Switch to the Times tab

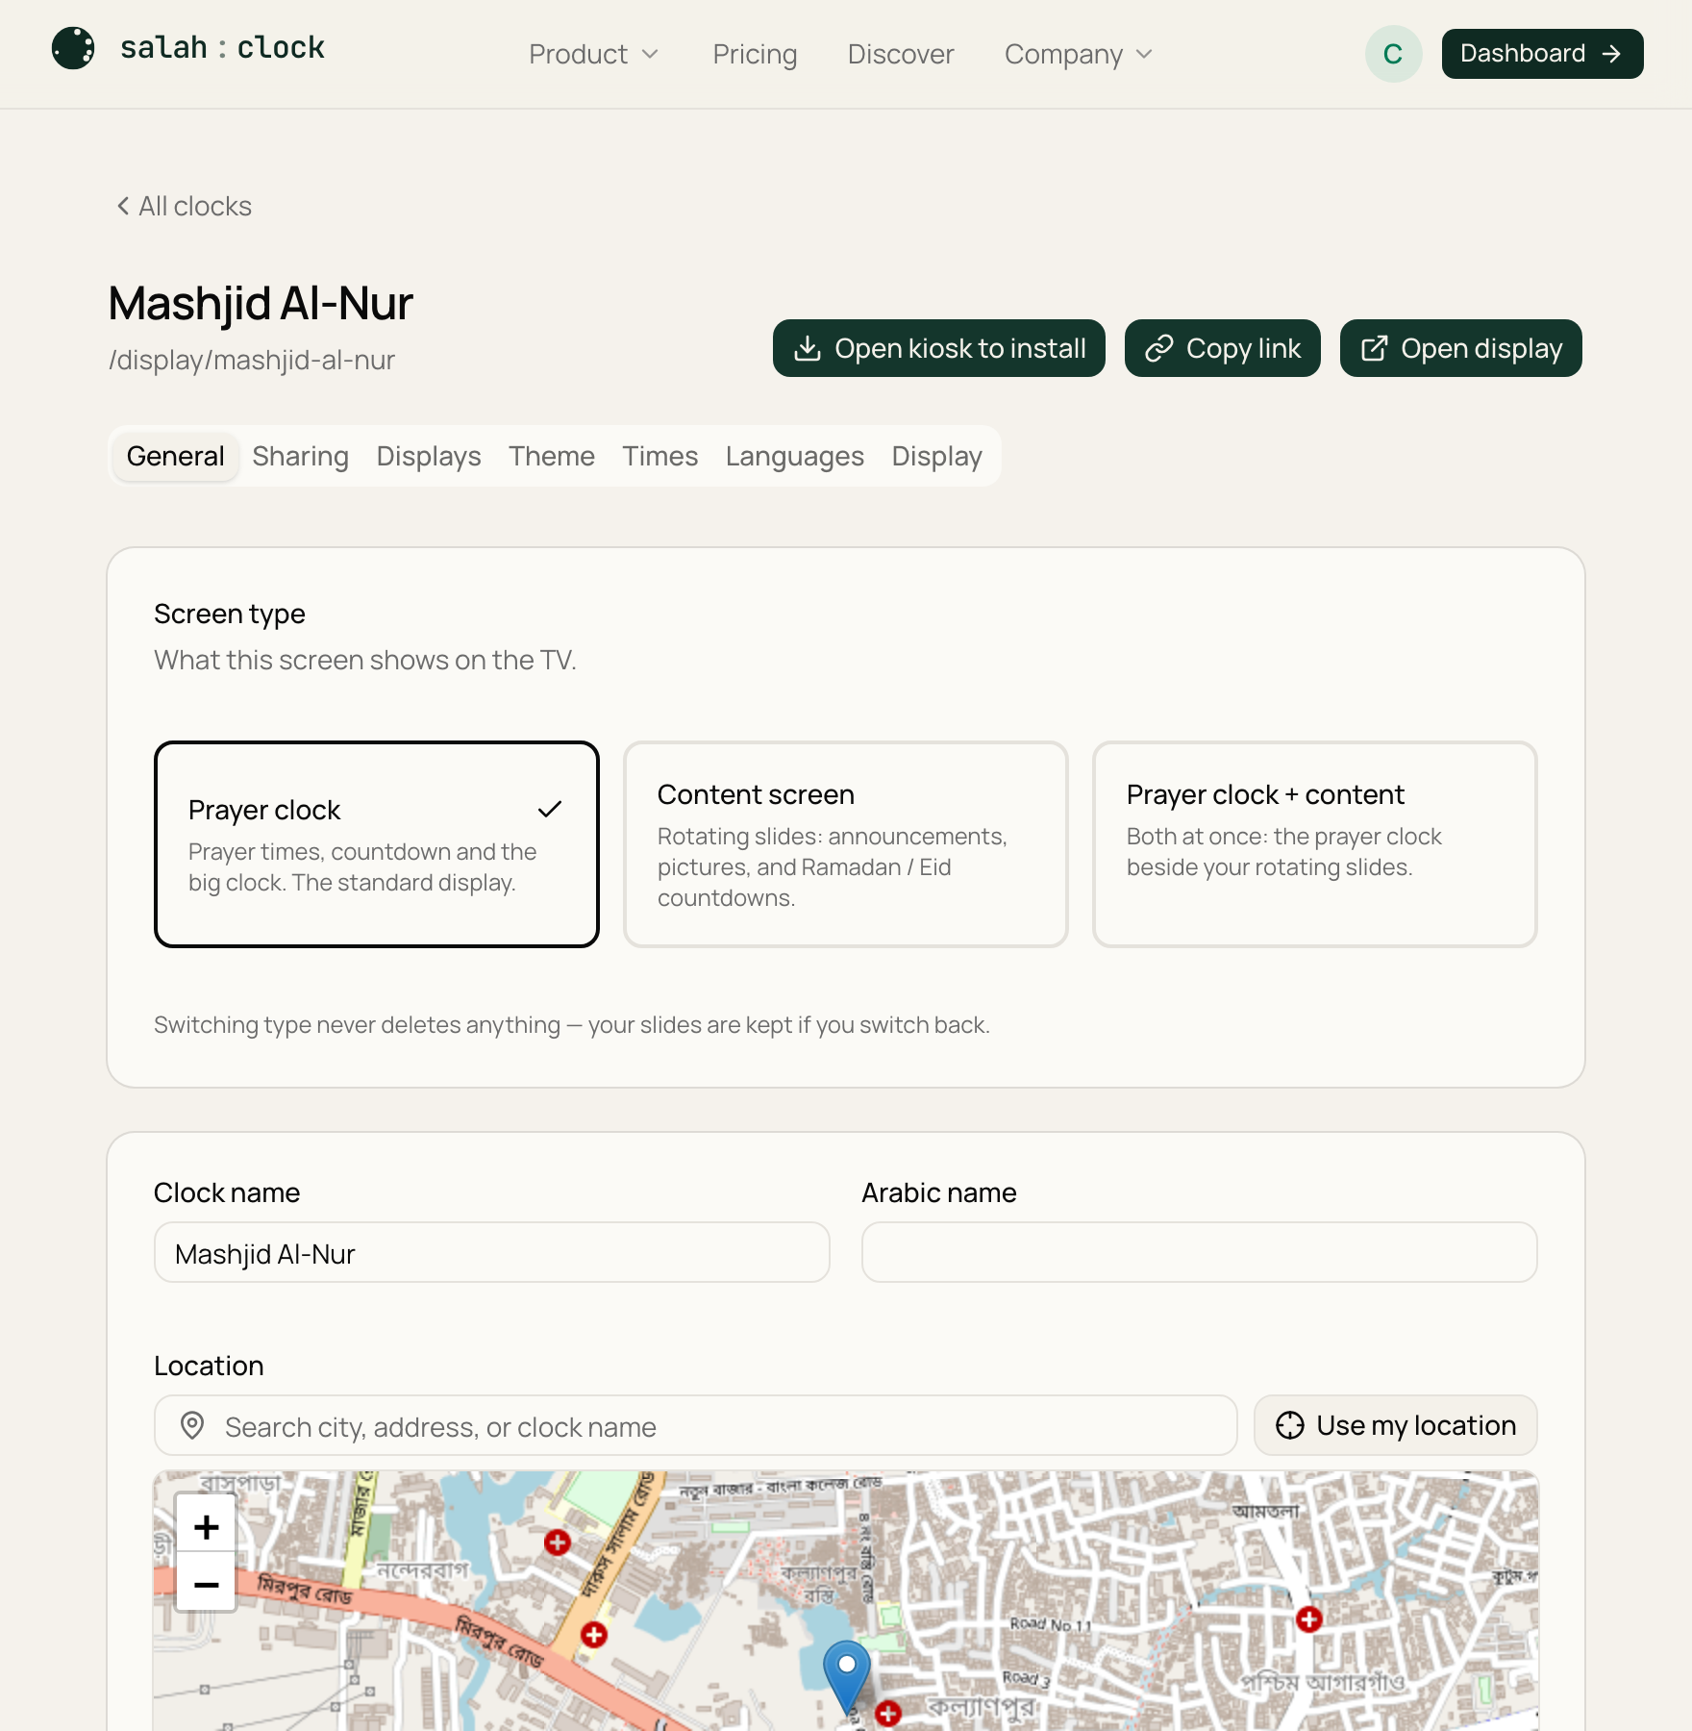point(660,456)
